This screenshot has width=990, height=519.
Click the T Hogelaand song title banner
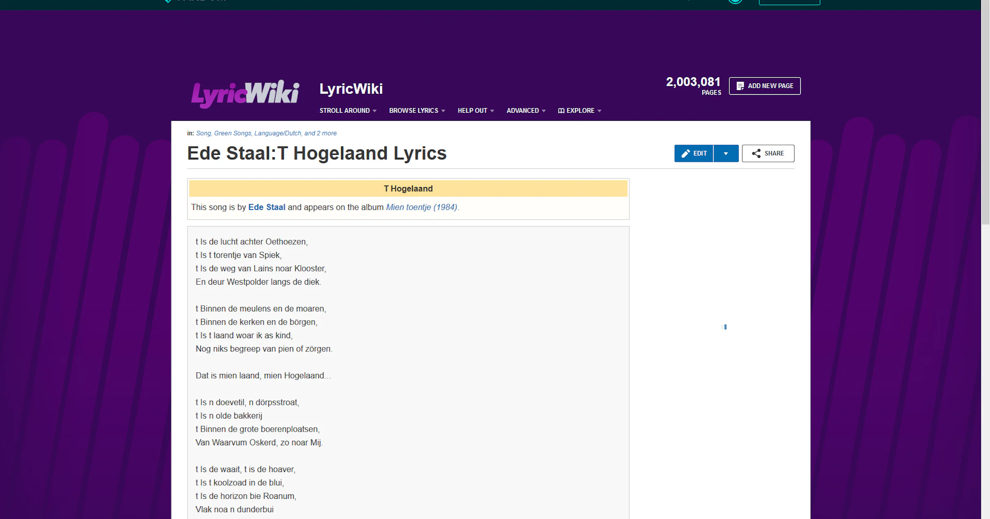408,188
